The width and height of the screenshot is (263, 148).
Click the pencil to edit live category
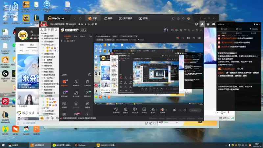[113, 40]
